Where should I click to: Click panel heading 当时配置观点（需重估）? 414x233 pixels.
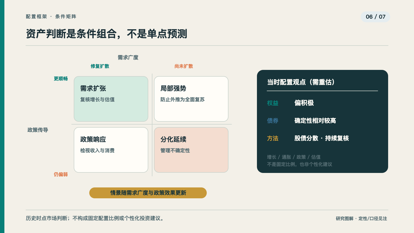point(301,82)
